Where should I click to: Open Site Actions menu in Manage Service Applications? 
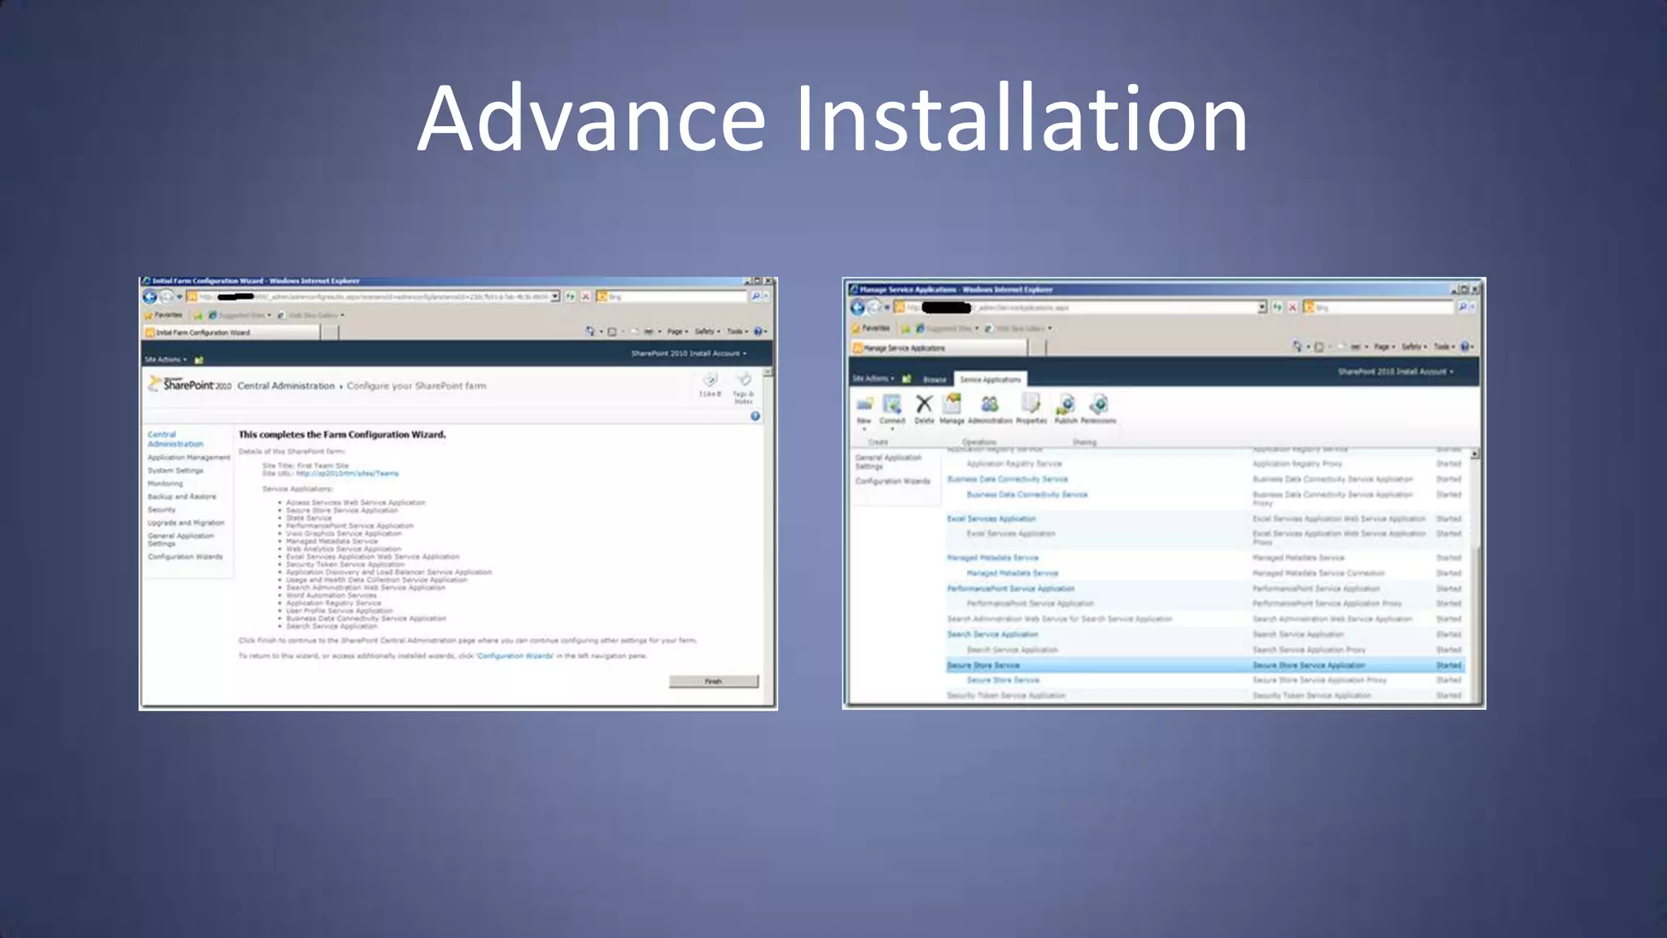873,379
